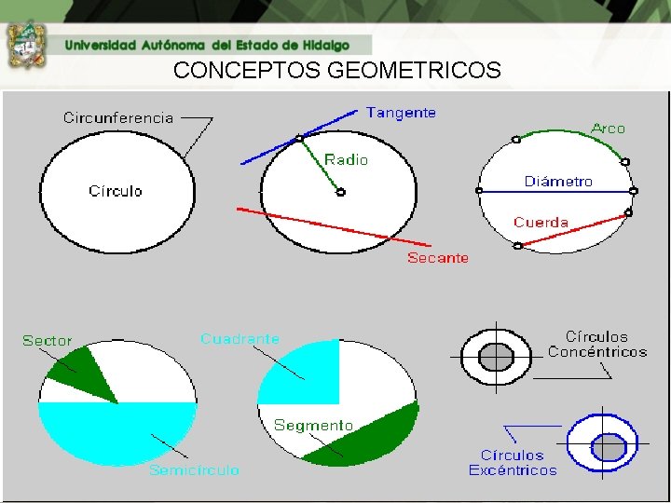Click the gray inner circle of eccentric circles
Viewport: 671px width, 503px height.
pyautogui.click(x=609, y=448)
